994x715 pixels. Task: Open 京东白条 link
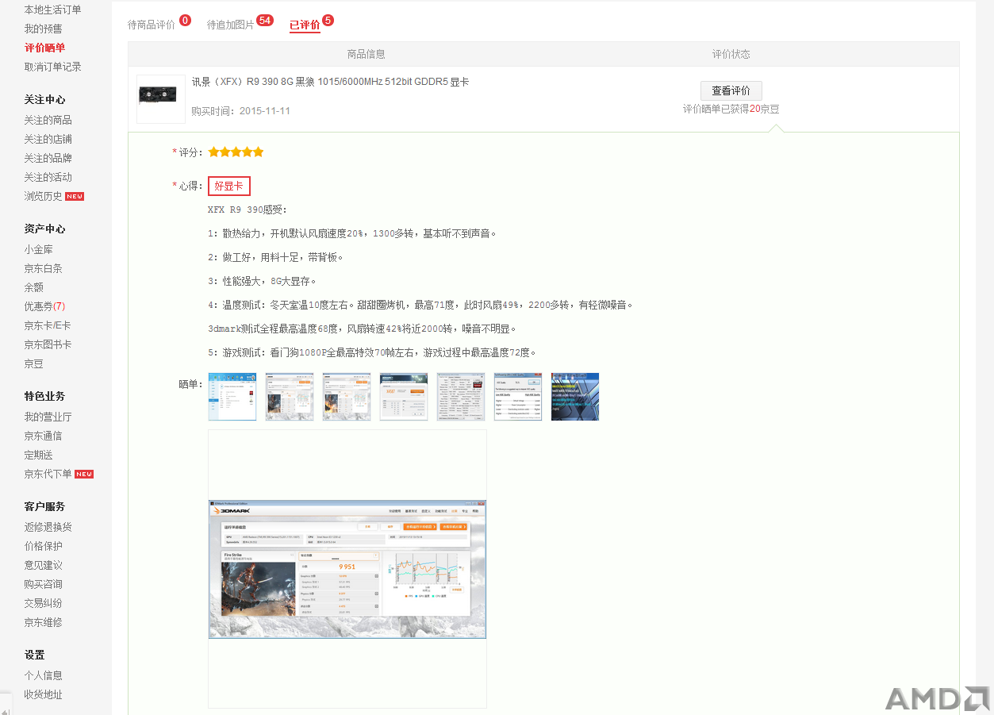[x=43, y=268]
